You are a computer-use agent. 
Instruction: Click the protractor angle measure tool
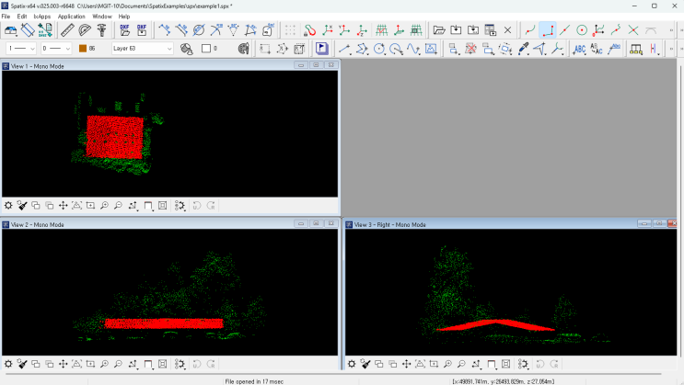[84, 30]
